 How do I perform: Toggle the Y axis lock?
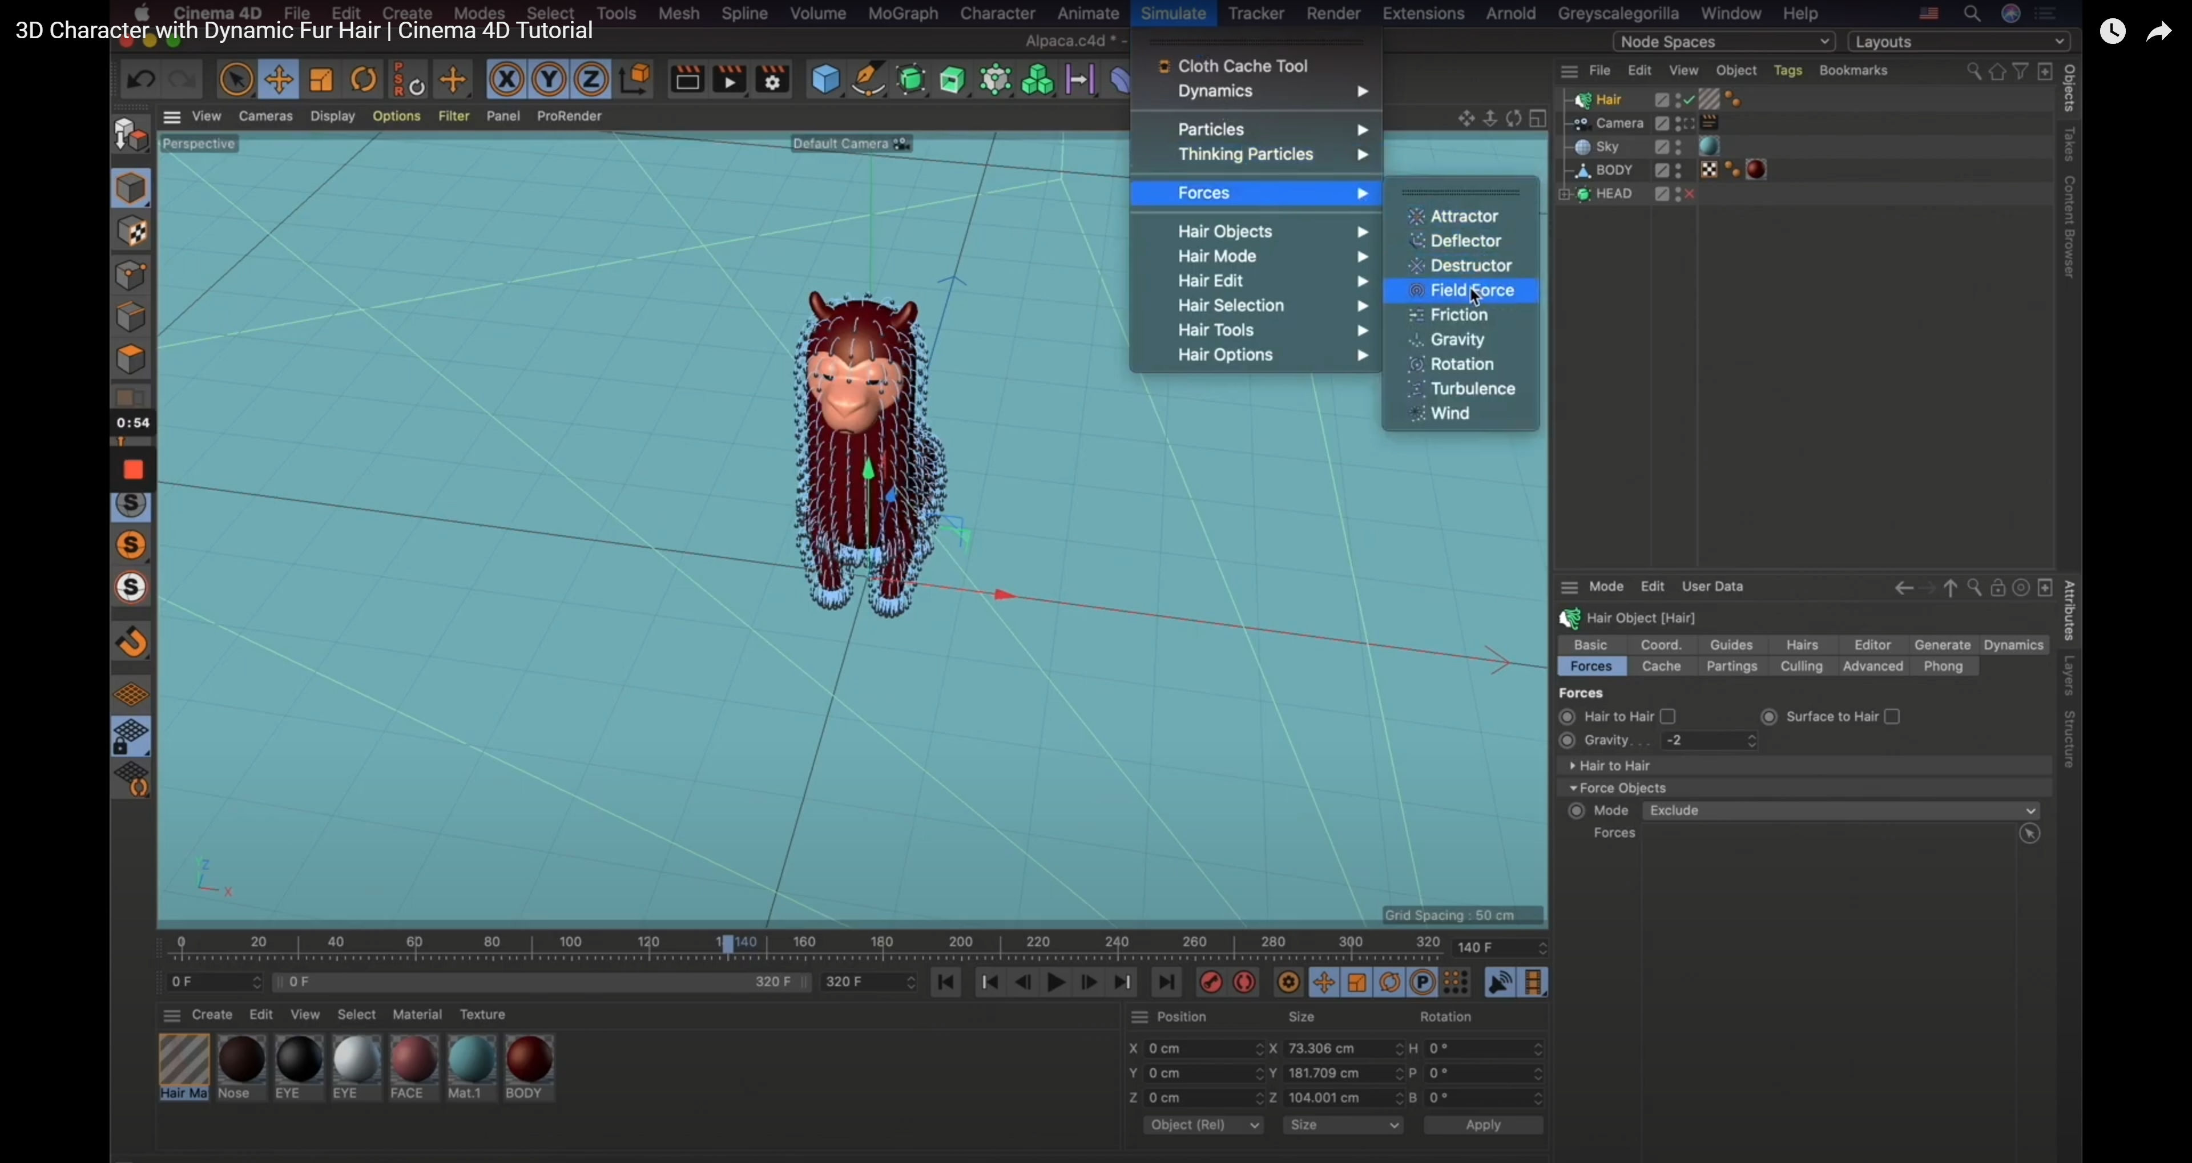[550, 80]
